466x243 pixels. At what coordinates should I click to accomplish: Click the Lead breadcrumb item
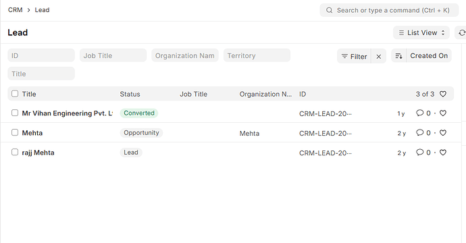[x=42, y=10]
